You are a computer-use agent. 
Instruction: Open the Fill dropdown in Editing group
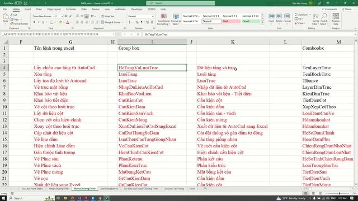[x=303, y=19]
